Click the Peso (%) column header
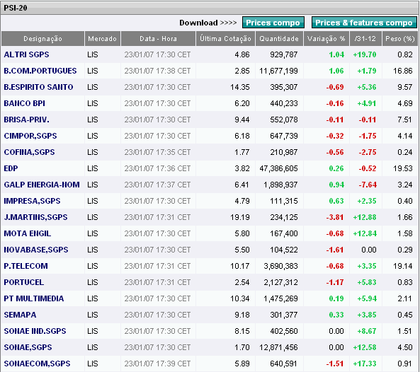This screenshot has height=372, width=420. click(400, 39)
